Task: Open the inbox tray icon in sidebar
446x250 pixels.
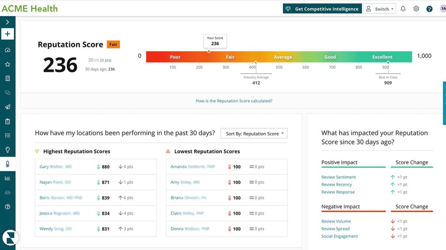Action: pyautogui.click(x=7, y=192)
